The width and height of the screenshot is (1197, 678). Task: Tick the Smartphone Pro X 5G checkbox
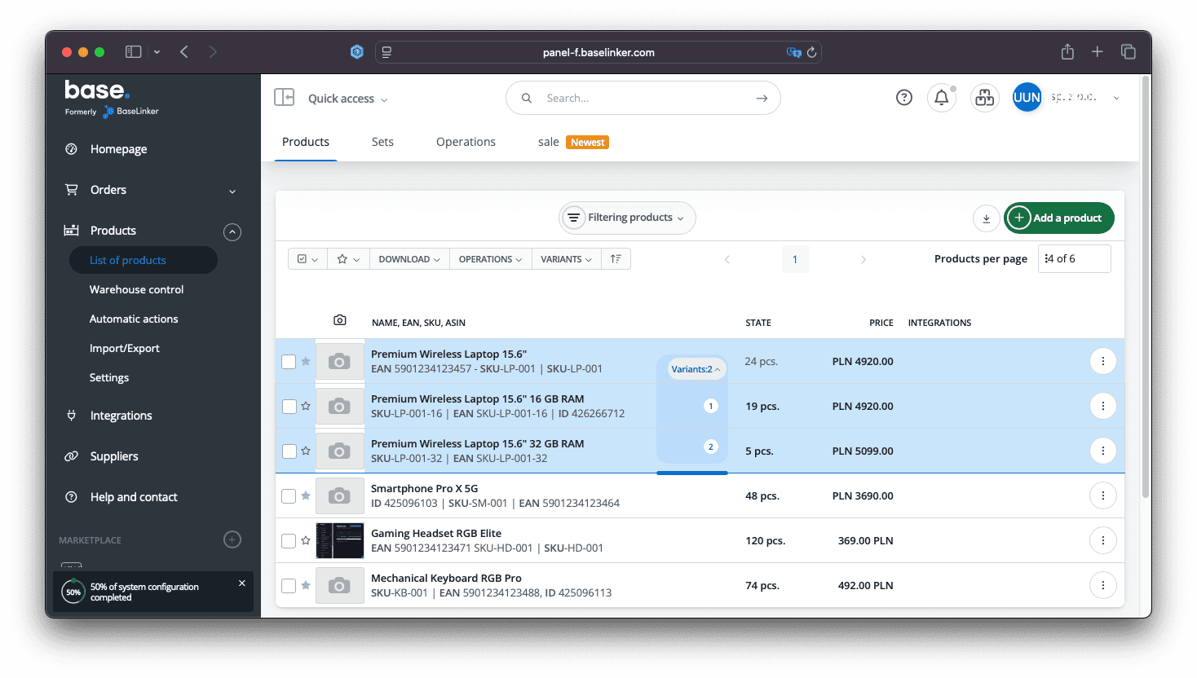pyautogui.click(x=289, y=496)
